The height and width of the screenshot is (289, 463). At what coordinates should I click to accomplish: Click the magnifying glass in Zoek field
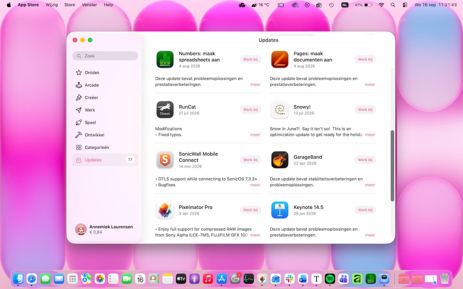click(x=79, y=56)
